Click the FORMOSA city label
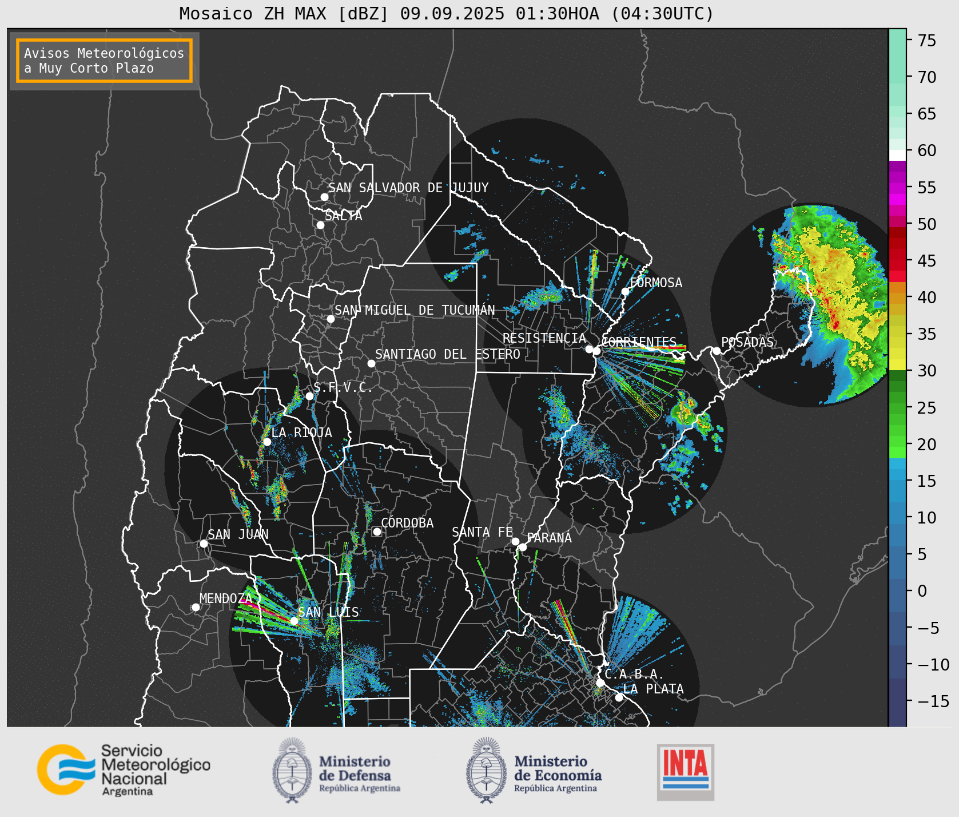 point(656,283)
